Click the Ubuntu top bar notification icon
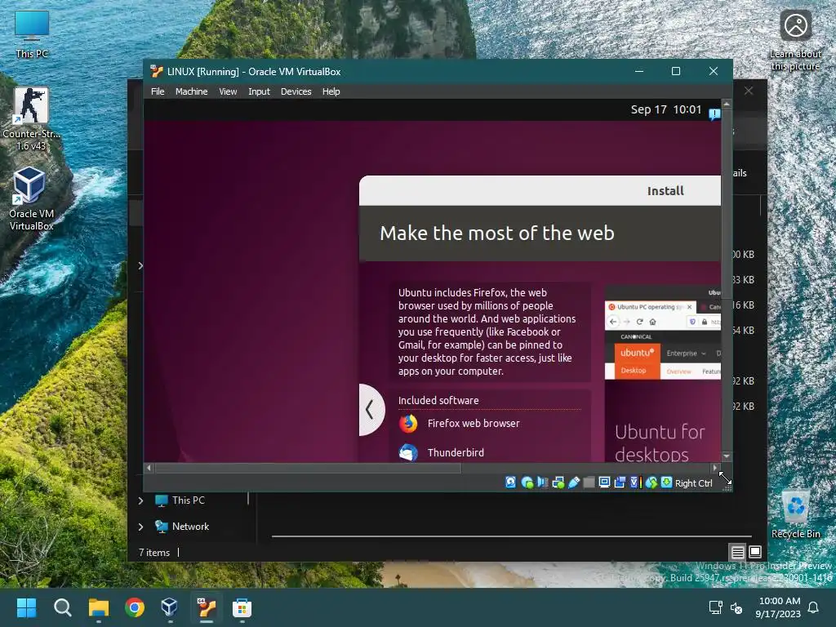This screenshot has height=627, width=836. pos(714,114)
